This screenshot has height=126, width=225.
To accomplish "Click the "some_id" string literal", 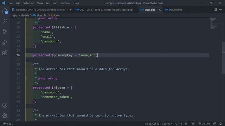I will 87,55.
